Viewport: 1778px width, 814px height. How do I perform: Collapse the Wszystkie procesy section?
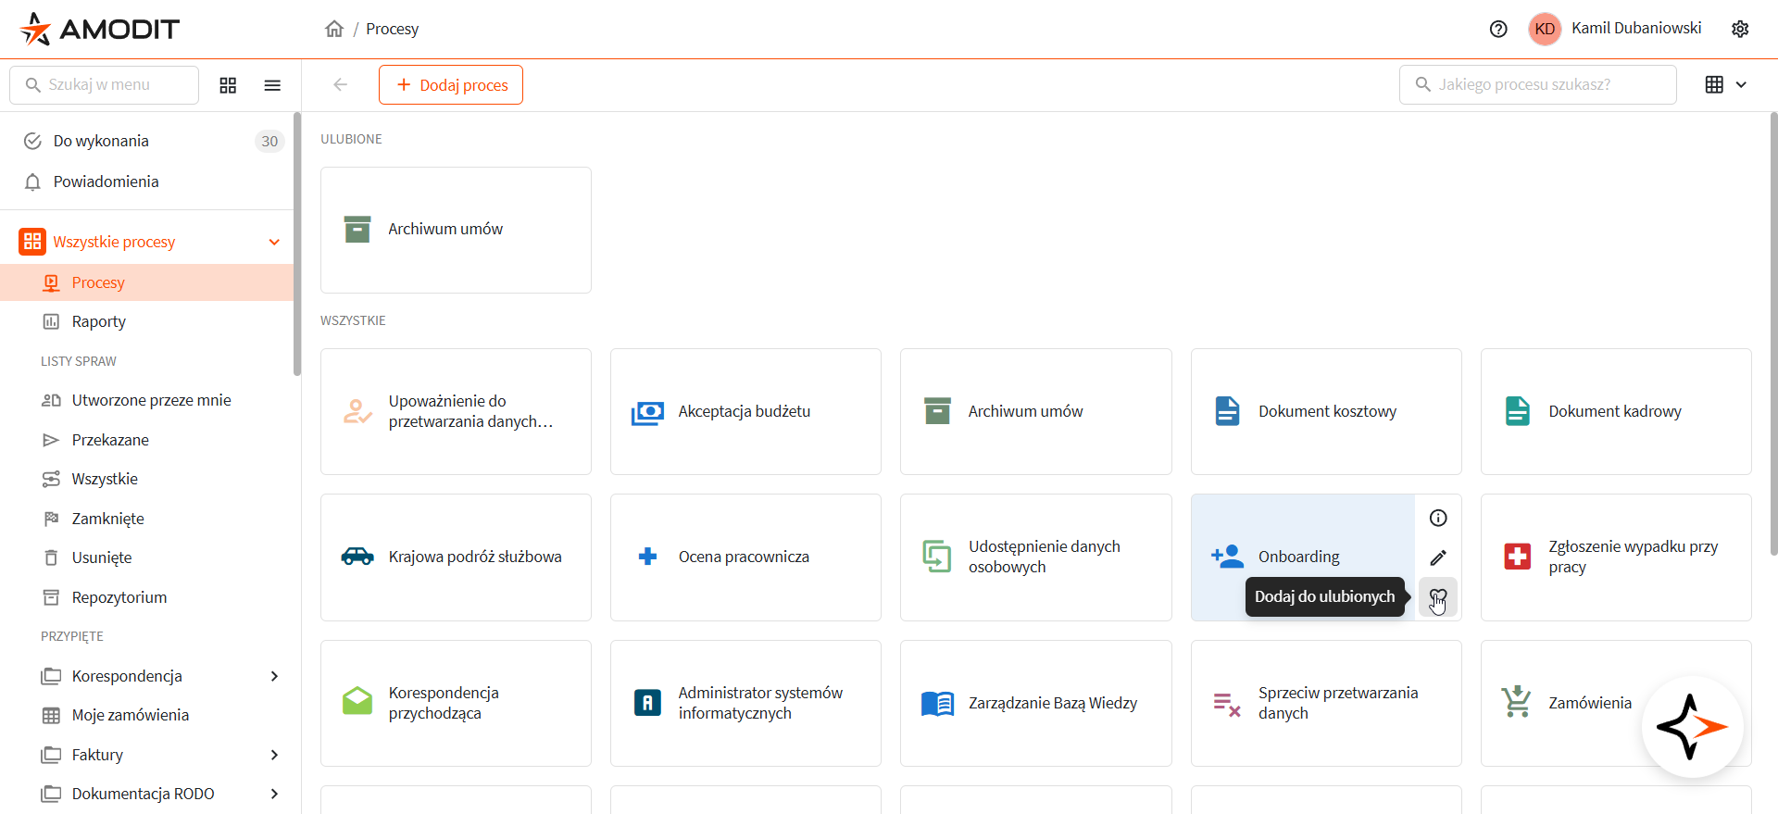tap(274, 242)
